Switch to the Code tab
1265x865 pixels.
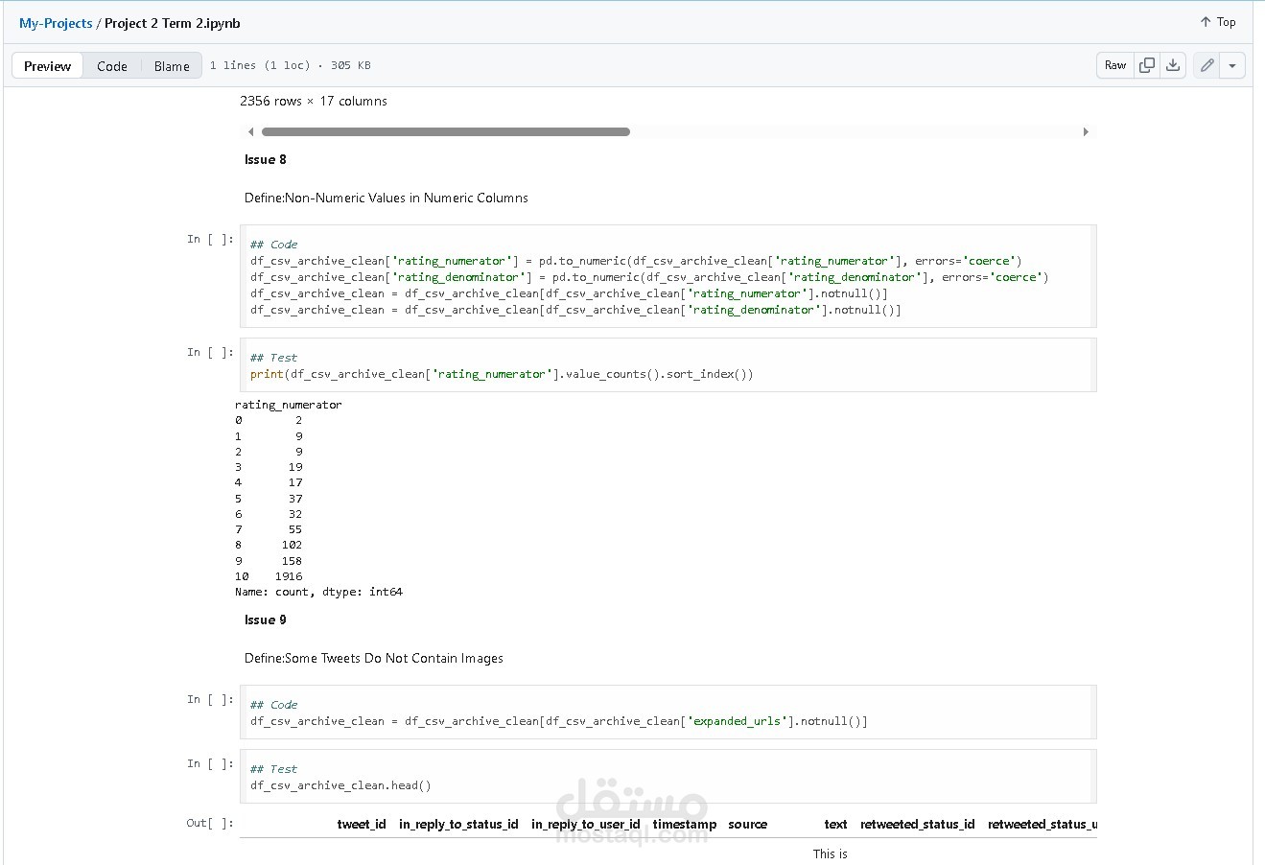112,66
